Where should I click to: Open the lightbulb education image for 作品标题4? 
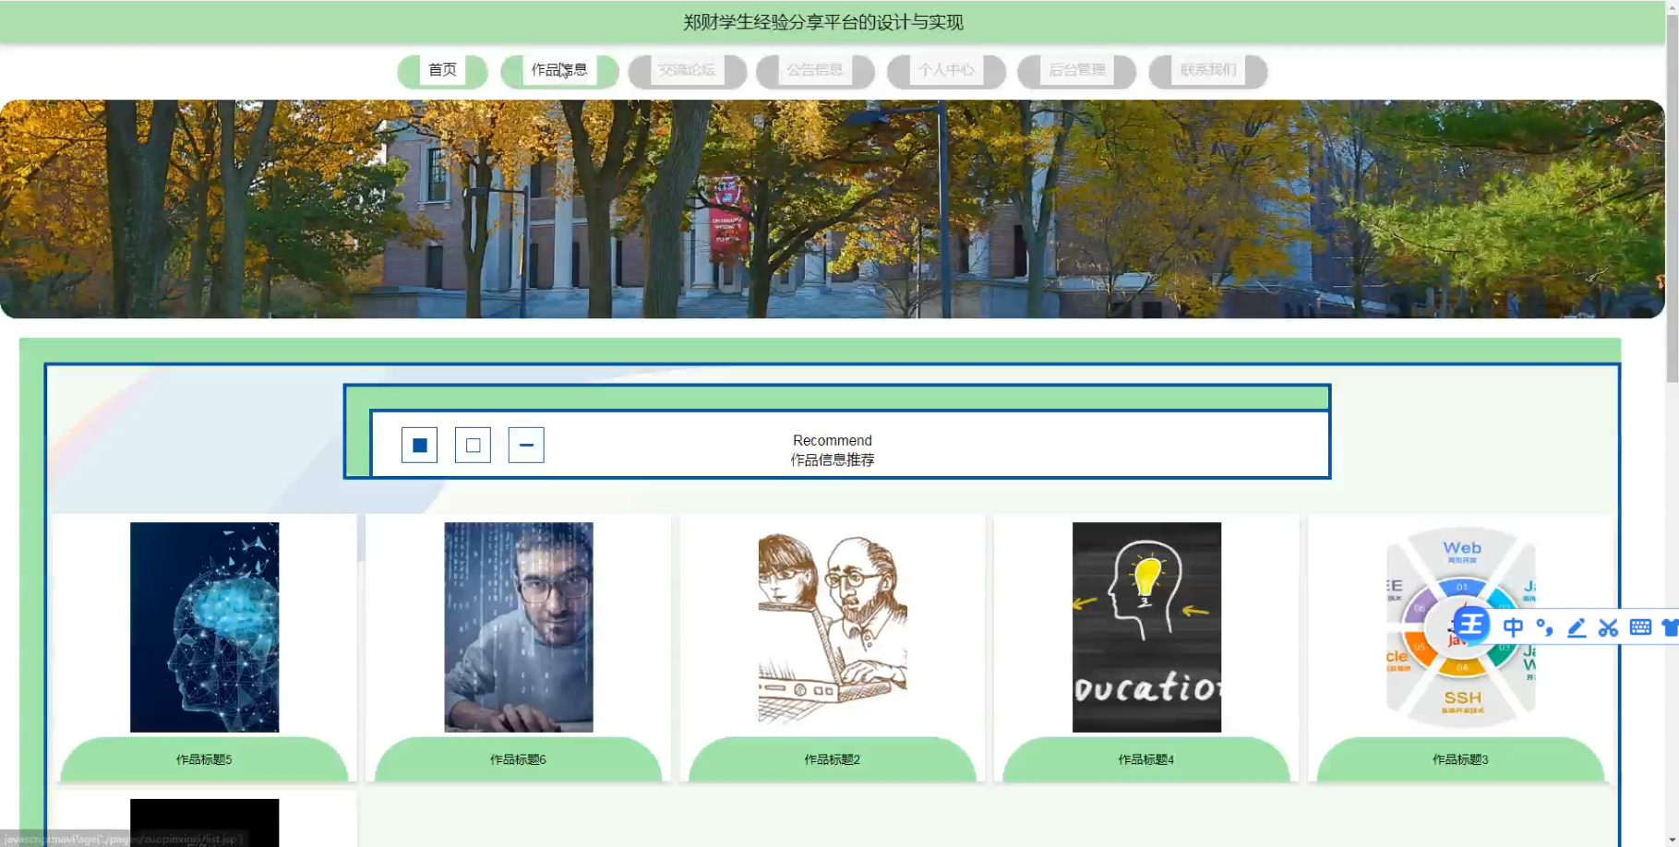(x=1146, y=627)
